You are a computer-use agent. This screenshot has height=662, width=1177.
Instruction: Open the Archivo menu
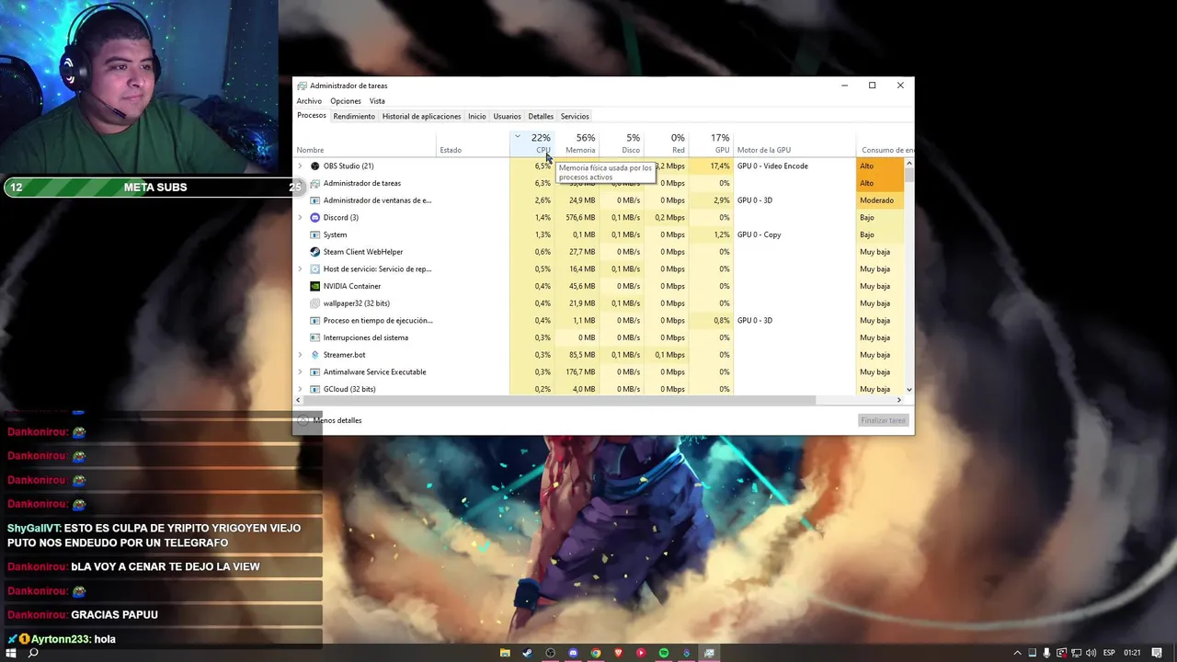click(x=309, y=101)
